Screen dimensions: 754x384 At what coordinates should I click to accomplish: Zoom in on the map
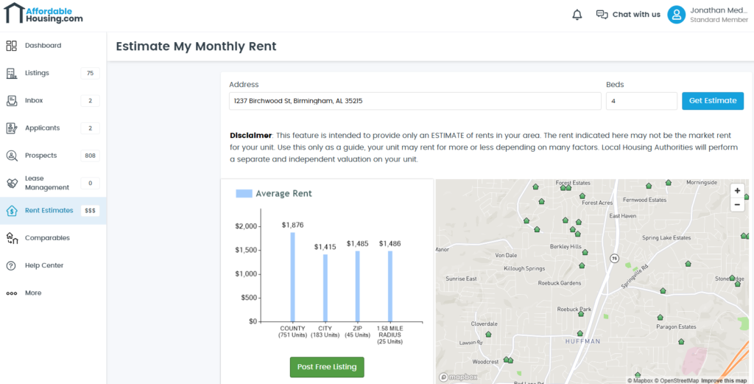coord(737,191)
